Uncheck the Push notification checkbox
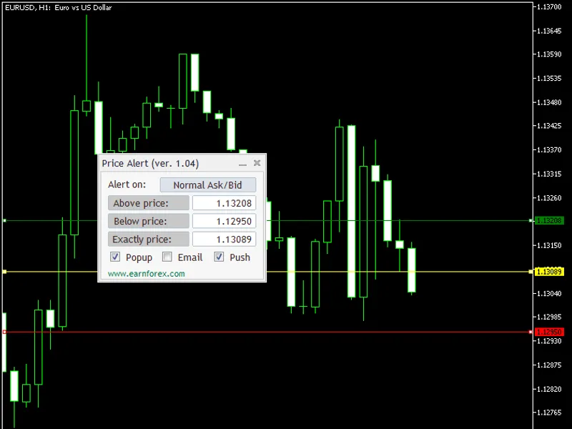Image resolution: width=572 pixels, height=429 pixels. point(219,257)
